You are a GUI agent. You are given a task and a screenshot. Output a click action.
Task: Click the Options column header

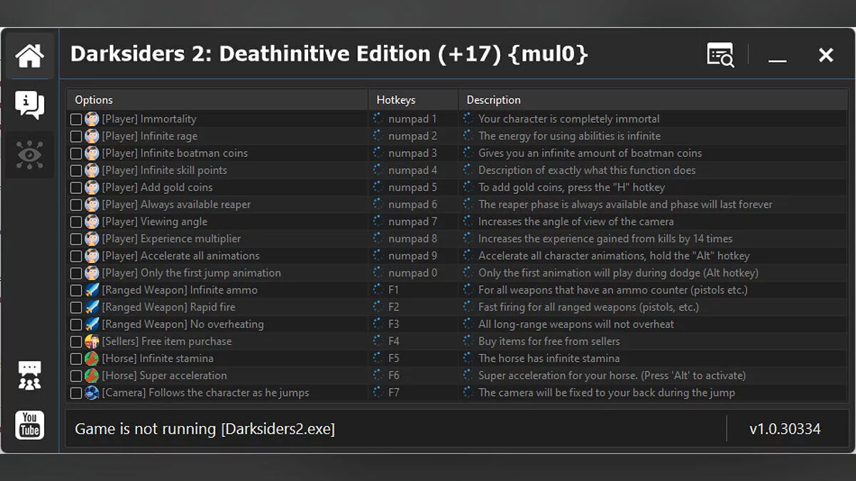[93, 100]
